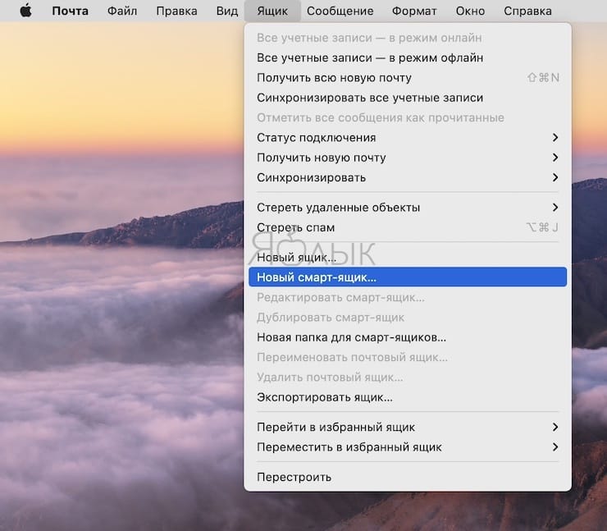Expand the 'Статус подключения' submenu
The height and width of the screenshot is (531, 607).
coord(408,138)
